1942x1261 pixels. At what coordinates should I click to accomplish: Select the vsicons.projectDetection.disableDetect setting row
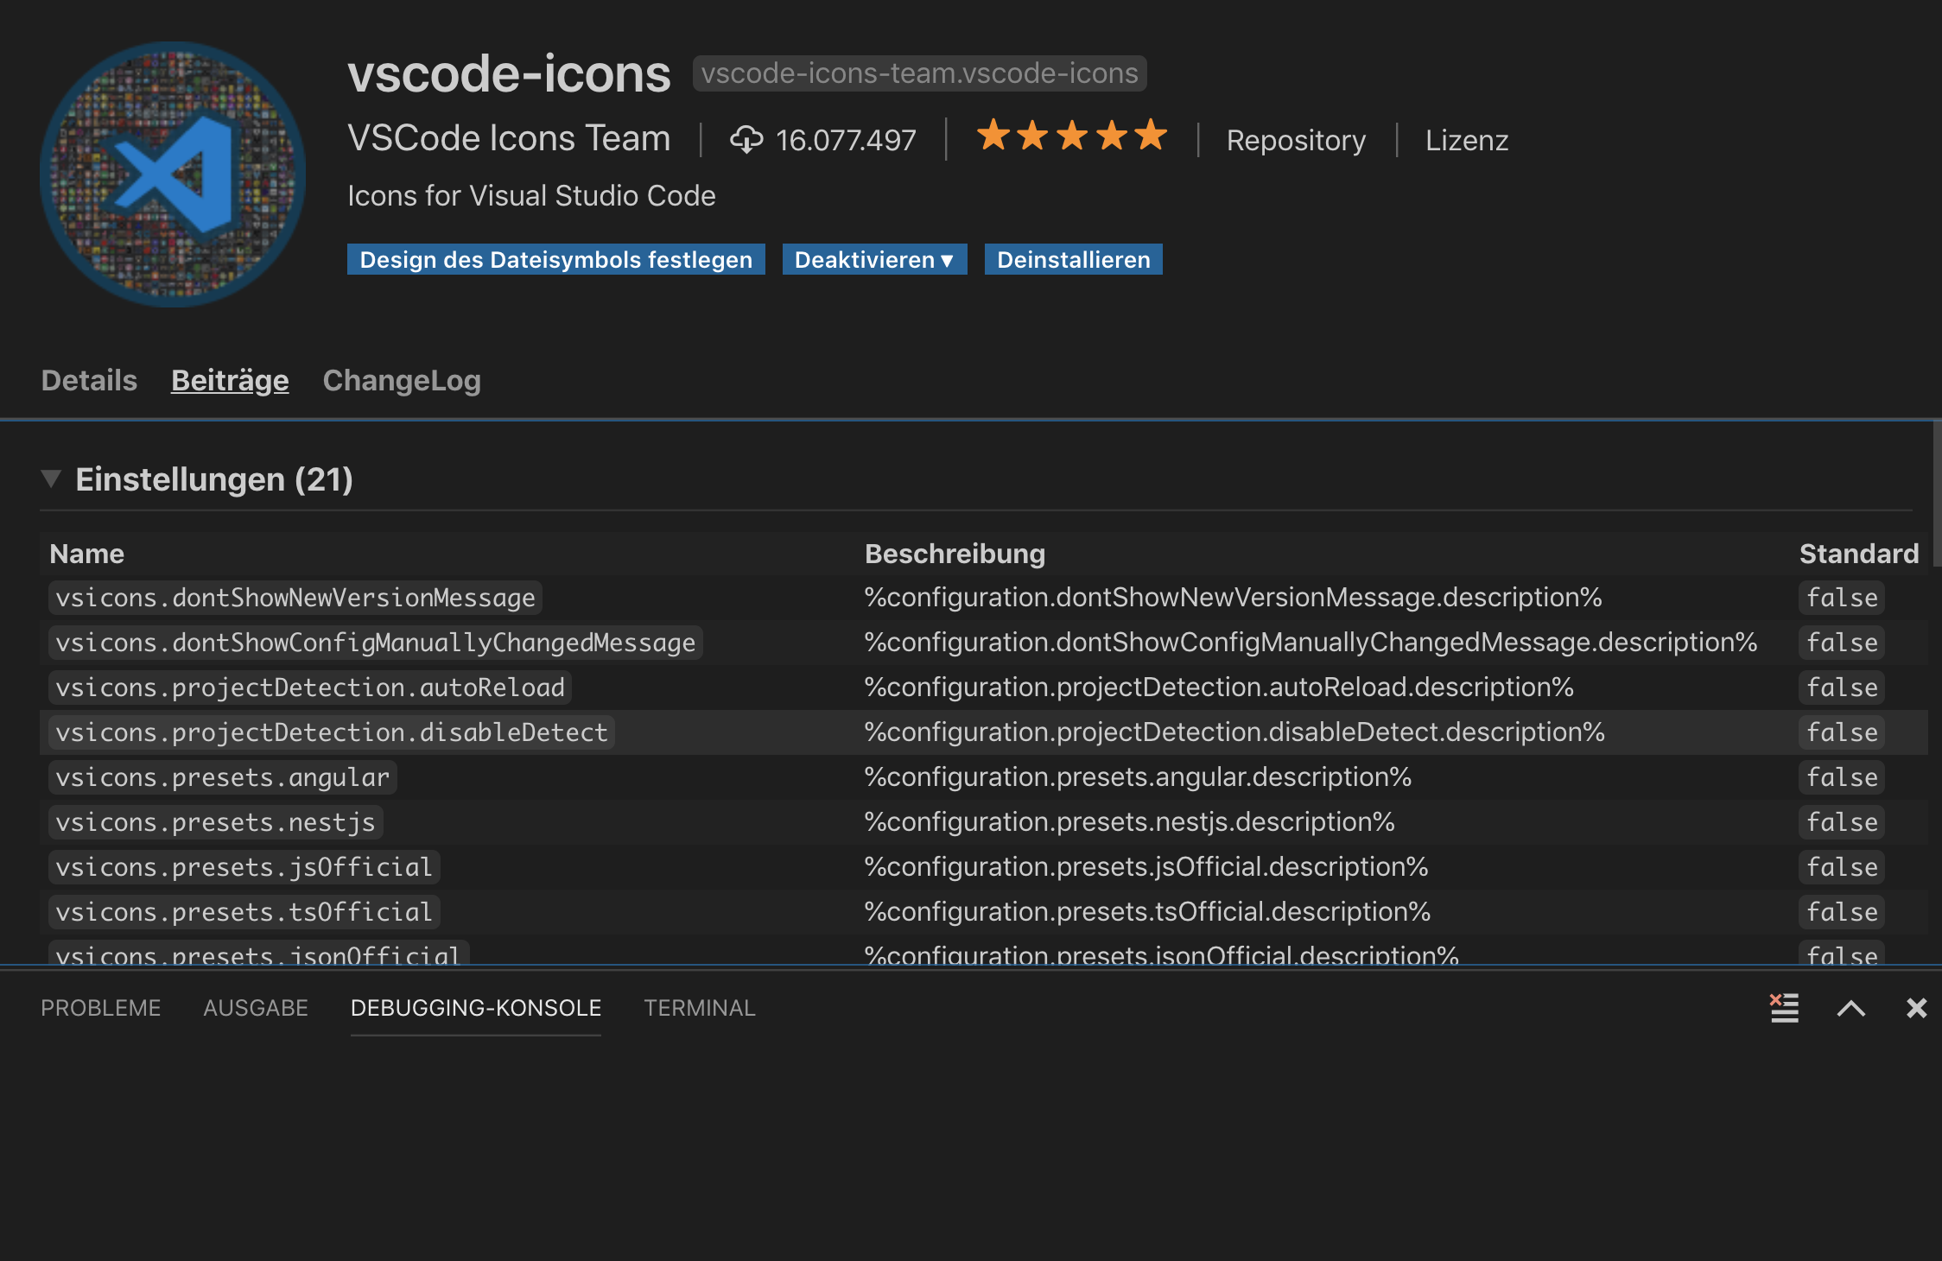(x=331, y=732)
